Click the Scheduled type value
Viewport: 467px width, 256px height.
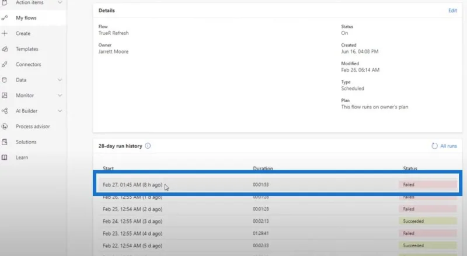(x=353, y=89)
